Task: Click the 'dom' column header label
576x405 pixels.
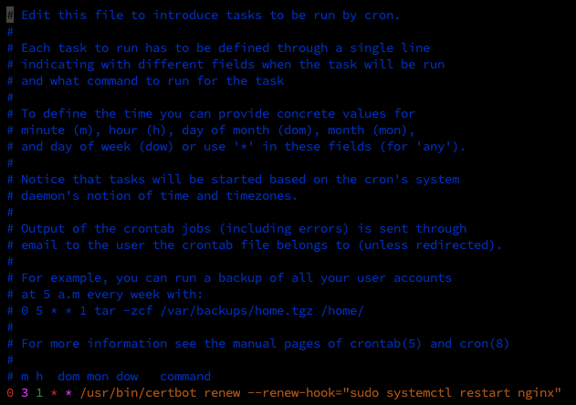Action: 69,376
